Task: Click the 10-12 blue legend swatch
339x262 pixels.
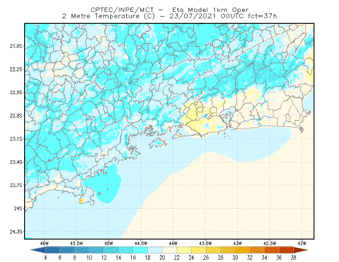Action: pos(97,250)
